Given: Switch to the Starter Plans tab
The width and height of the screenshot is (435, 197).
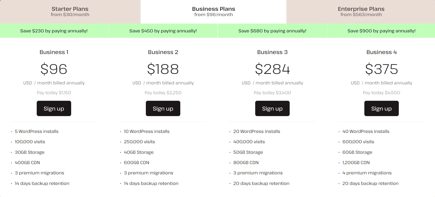Looking at the screenshot, I should point(70,11).
